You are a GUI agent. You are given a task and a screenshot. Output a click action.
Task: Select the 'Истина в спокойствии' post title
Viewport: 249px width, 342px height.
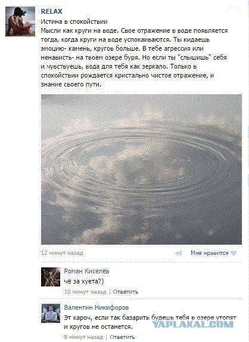click(74, 21)
